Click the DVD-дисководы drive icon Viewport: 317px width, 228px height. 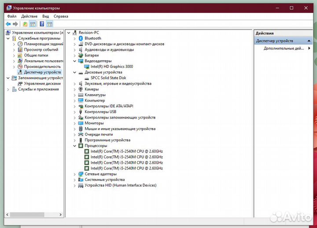[81, 44]
